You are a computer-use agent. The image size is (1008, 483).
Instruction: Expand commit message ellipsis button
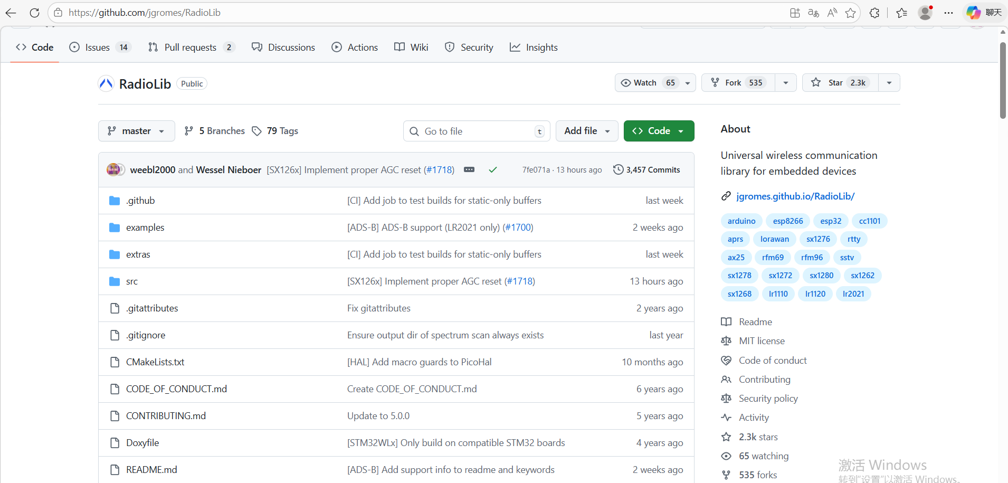click(x=469, y=169)
